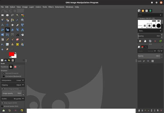The width and height of the screenshot is (164, 113).
Task: Open the brushes dock tab menu
Action: [162, 11]
